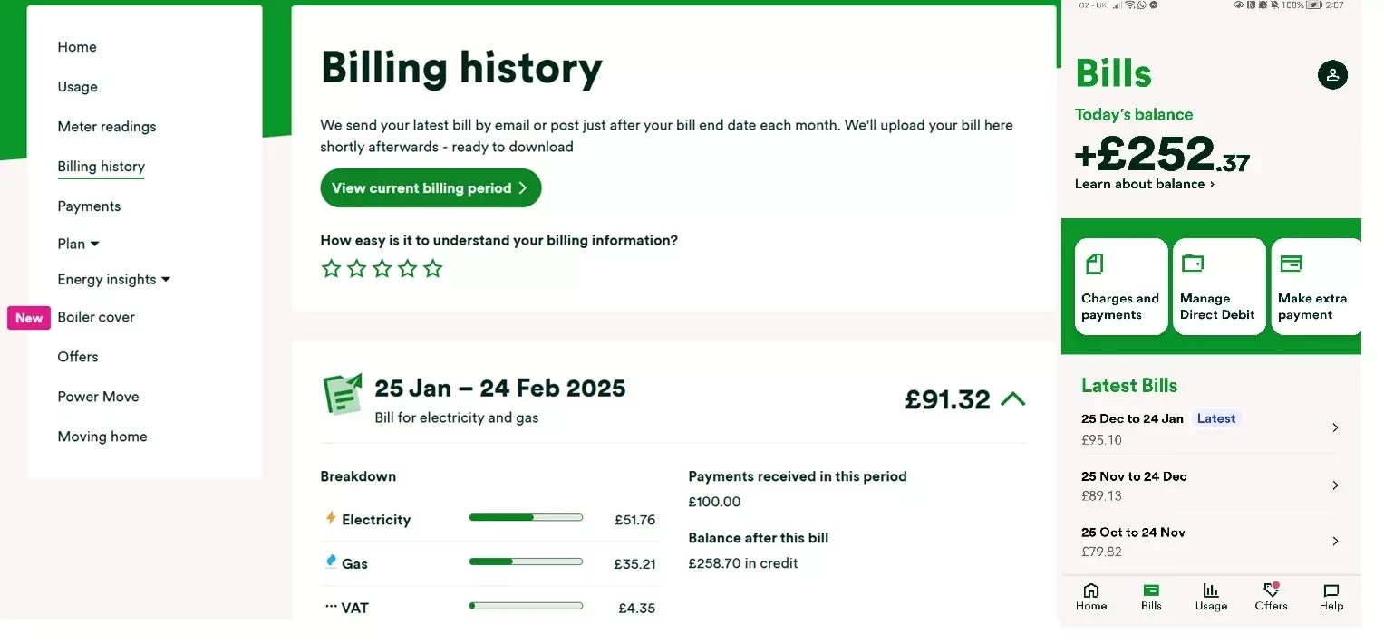Open Usage chart icon in bottom bar
This screenshot has height=643, width=1384.
pos(1211,590)
